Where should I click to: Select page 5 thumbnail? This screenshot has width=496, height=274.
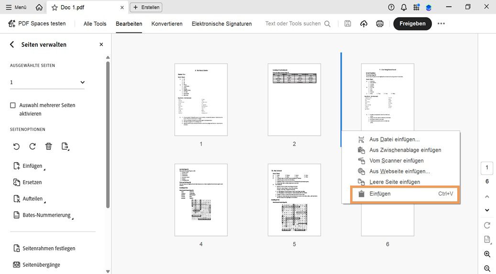point(294,200)
